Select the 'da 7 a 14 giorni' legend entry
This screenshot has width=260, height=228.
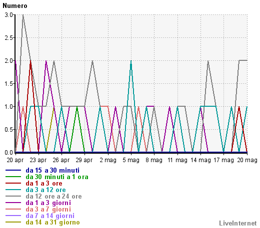[50, 216]
